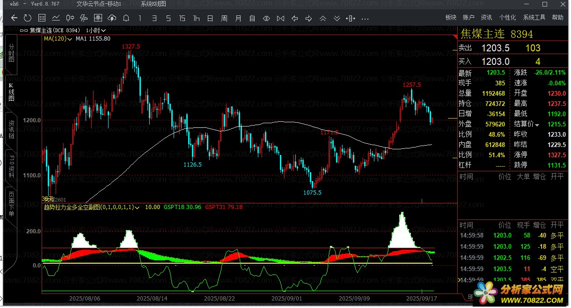This screenshot has height=308, width=571.
Task: Select the candlestick chart icon
Action: coord(70,18)
